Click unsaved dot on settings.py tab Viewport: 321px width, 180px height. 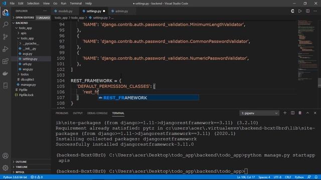pyautogui.click(x=104, y=11)
